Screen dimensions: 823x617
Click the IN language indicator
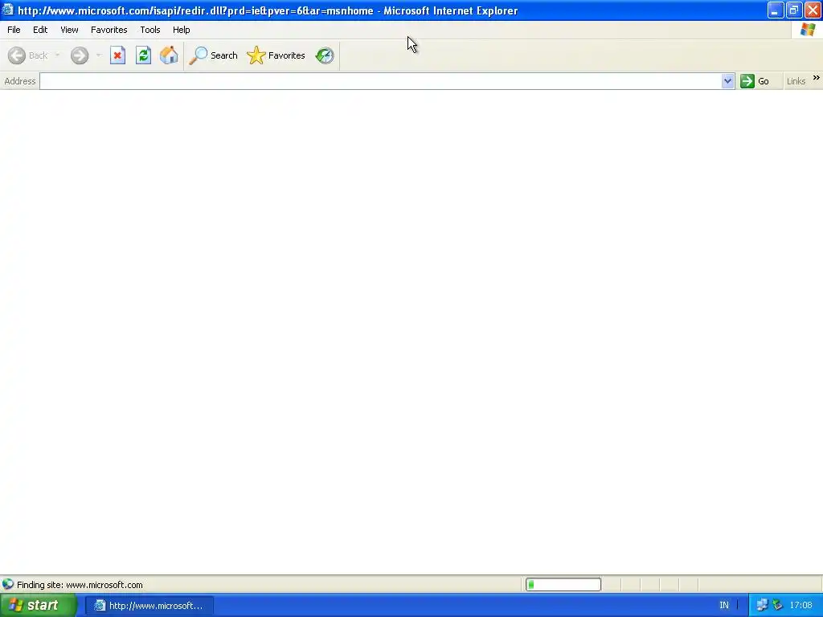coord(724,606)
